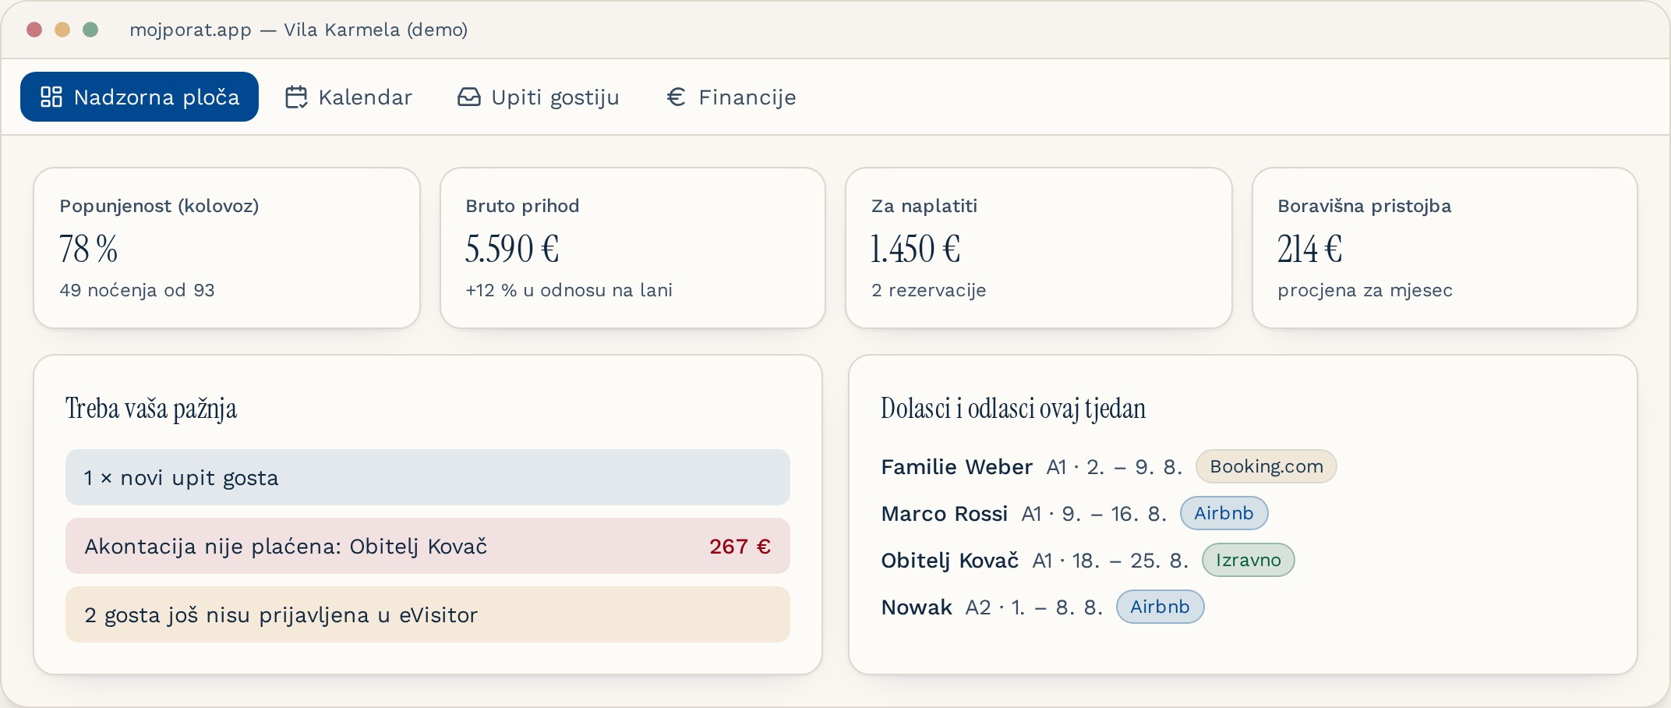Screen dimensions: 1671x708
Task: Click the Izravno badge for Obitelj Kovač
Action: (x=1249, y=560)
